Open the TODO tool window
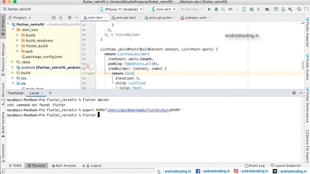Image resolution: width=310 pixels, height=174 pixels. tap(15, 165)
